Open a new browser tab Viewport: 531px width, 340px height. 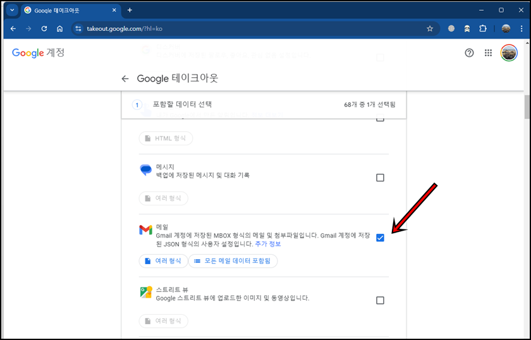(130, 10)
